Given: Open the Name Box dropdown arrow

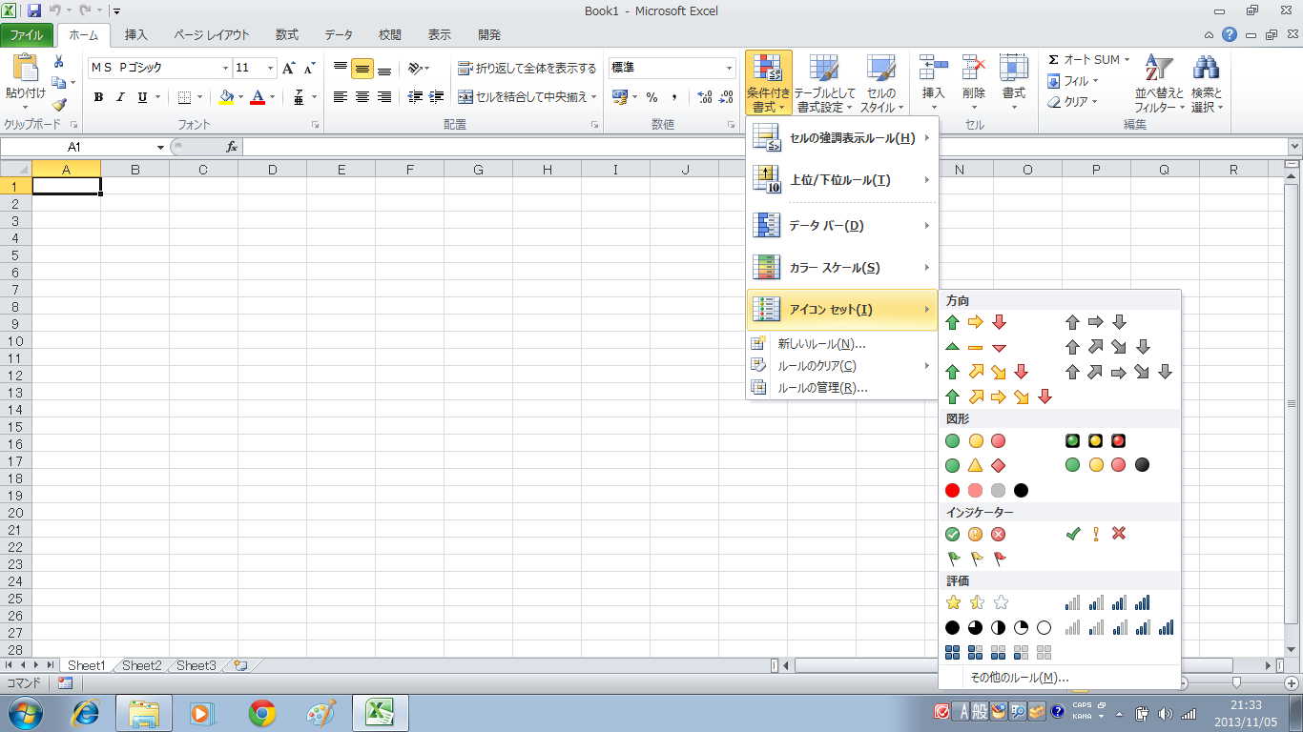Looking at the screenshot, I should pyautogui.click(x=160, y=147).
